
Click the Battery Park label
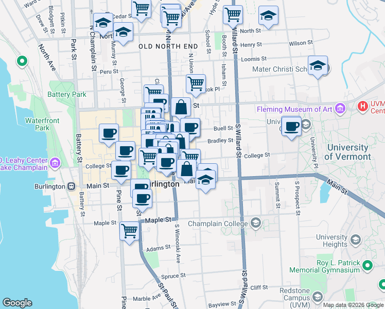[67, 94]
